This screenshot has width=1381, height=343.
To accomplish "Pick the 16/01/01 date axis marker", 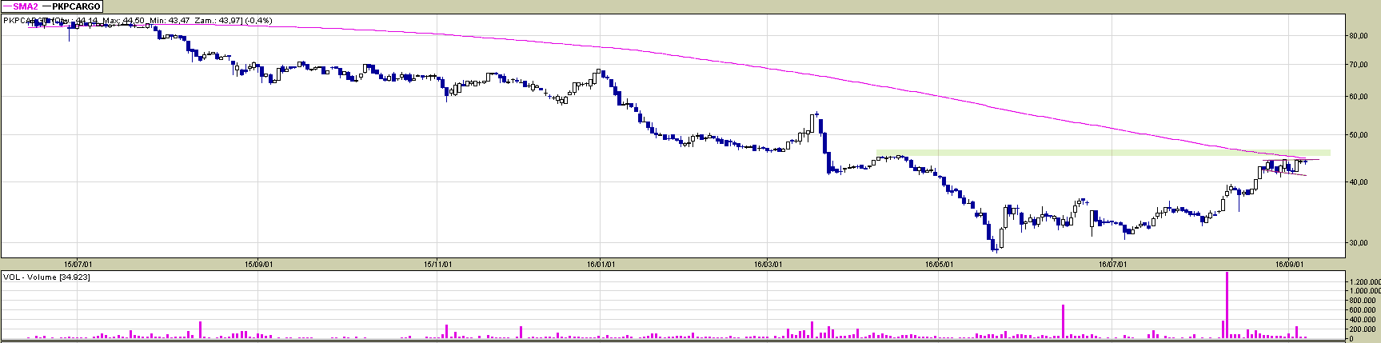I will 601,263.
